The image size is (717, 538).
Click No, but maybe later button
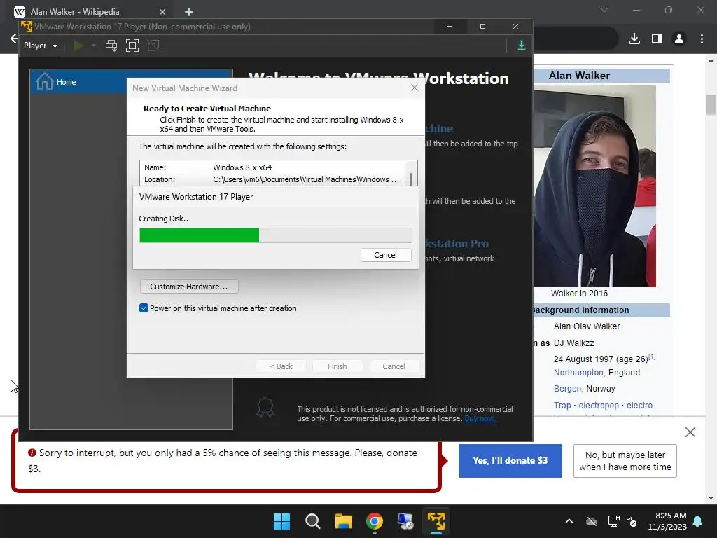[625, 461]
